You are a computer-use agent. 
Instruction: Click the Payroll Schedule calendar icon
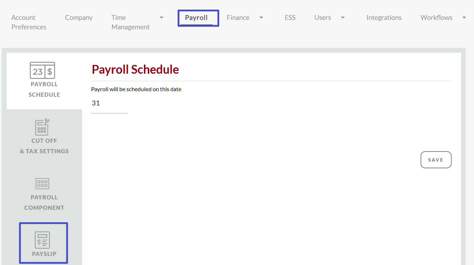(x=42, y=71)
